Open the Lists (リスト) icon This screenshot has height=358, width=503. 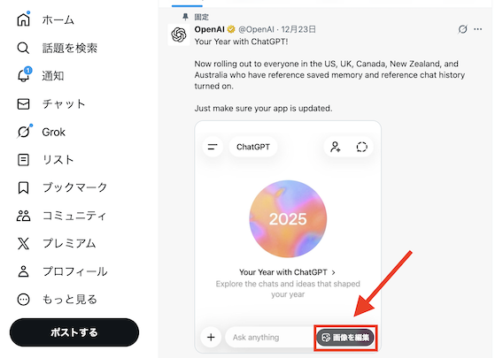[23, 160]
